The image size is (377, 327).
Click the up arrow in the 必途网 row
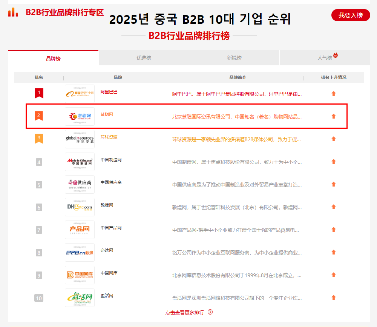334,252
